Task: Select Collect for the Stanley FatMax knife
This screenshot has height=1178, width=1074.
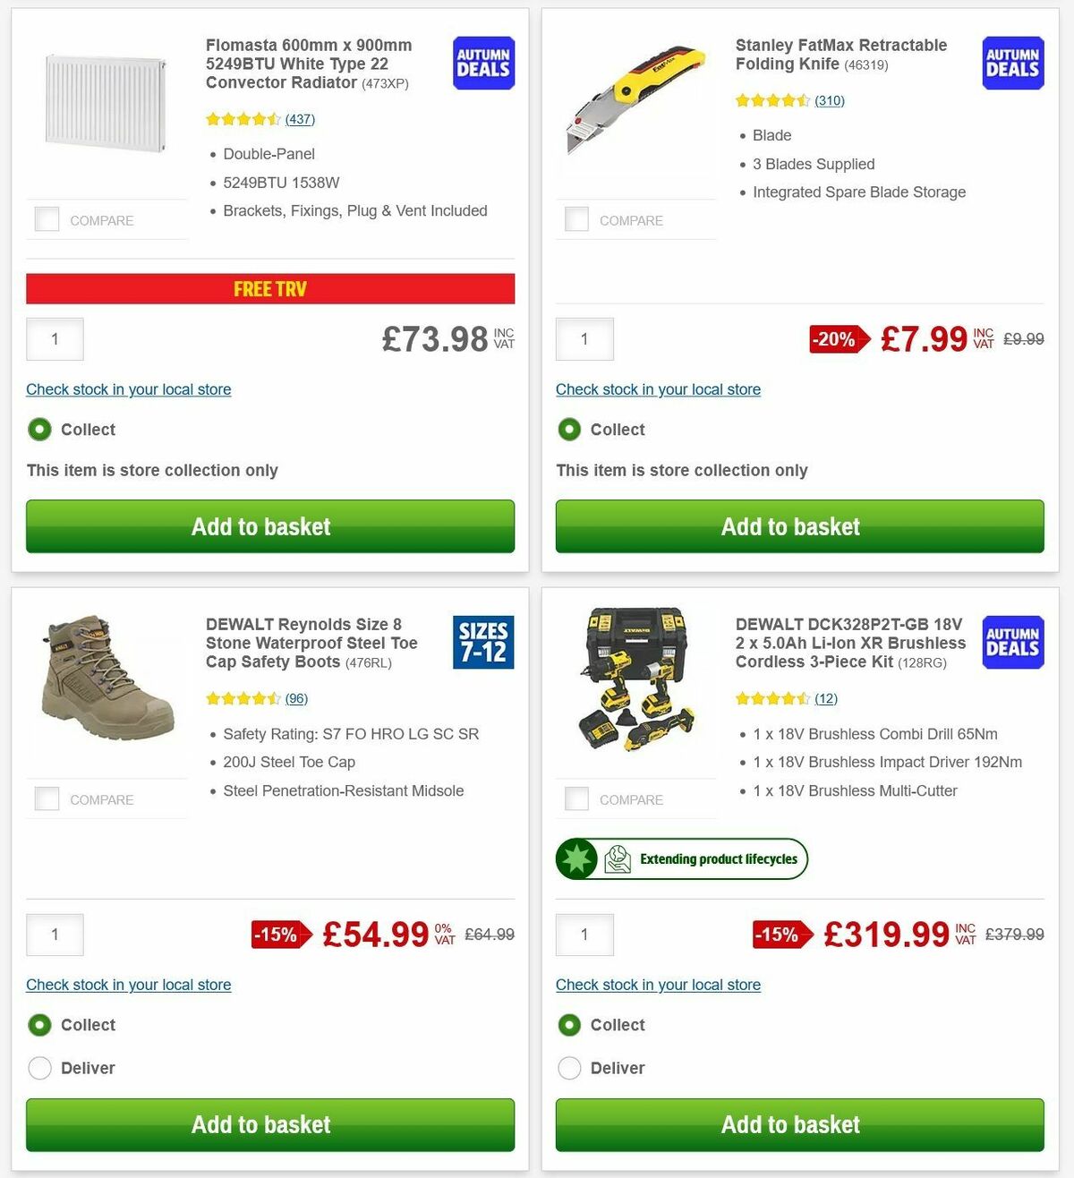Action: pos(569,430)
